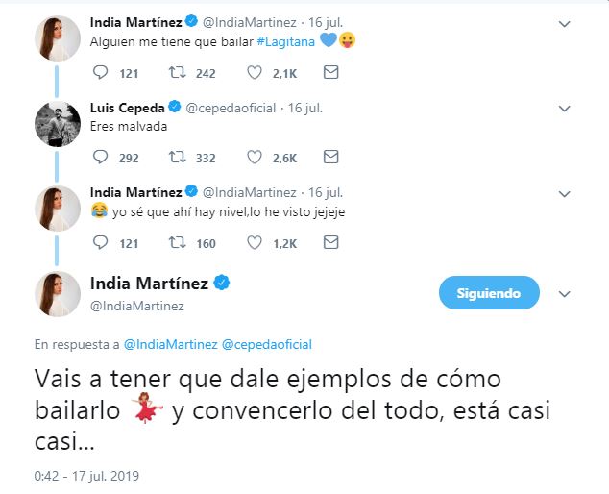Reply to India Martínez's #Lagitana tweet

click(100, 73)
